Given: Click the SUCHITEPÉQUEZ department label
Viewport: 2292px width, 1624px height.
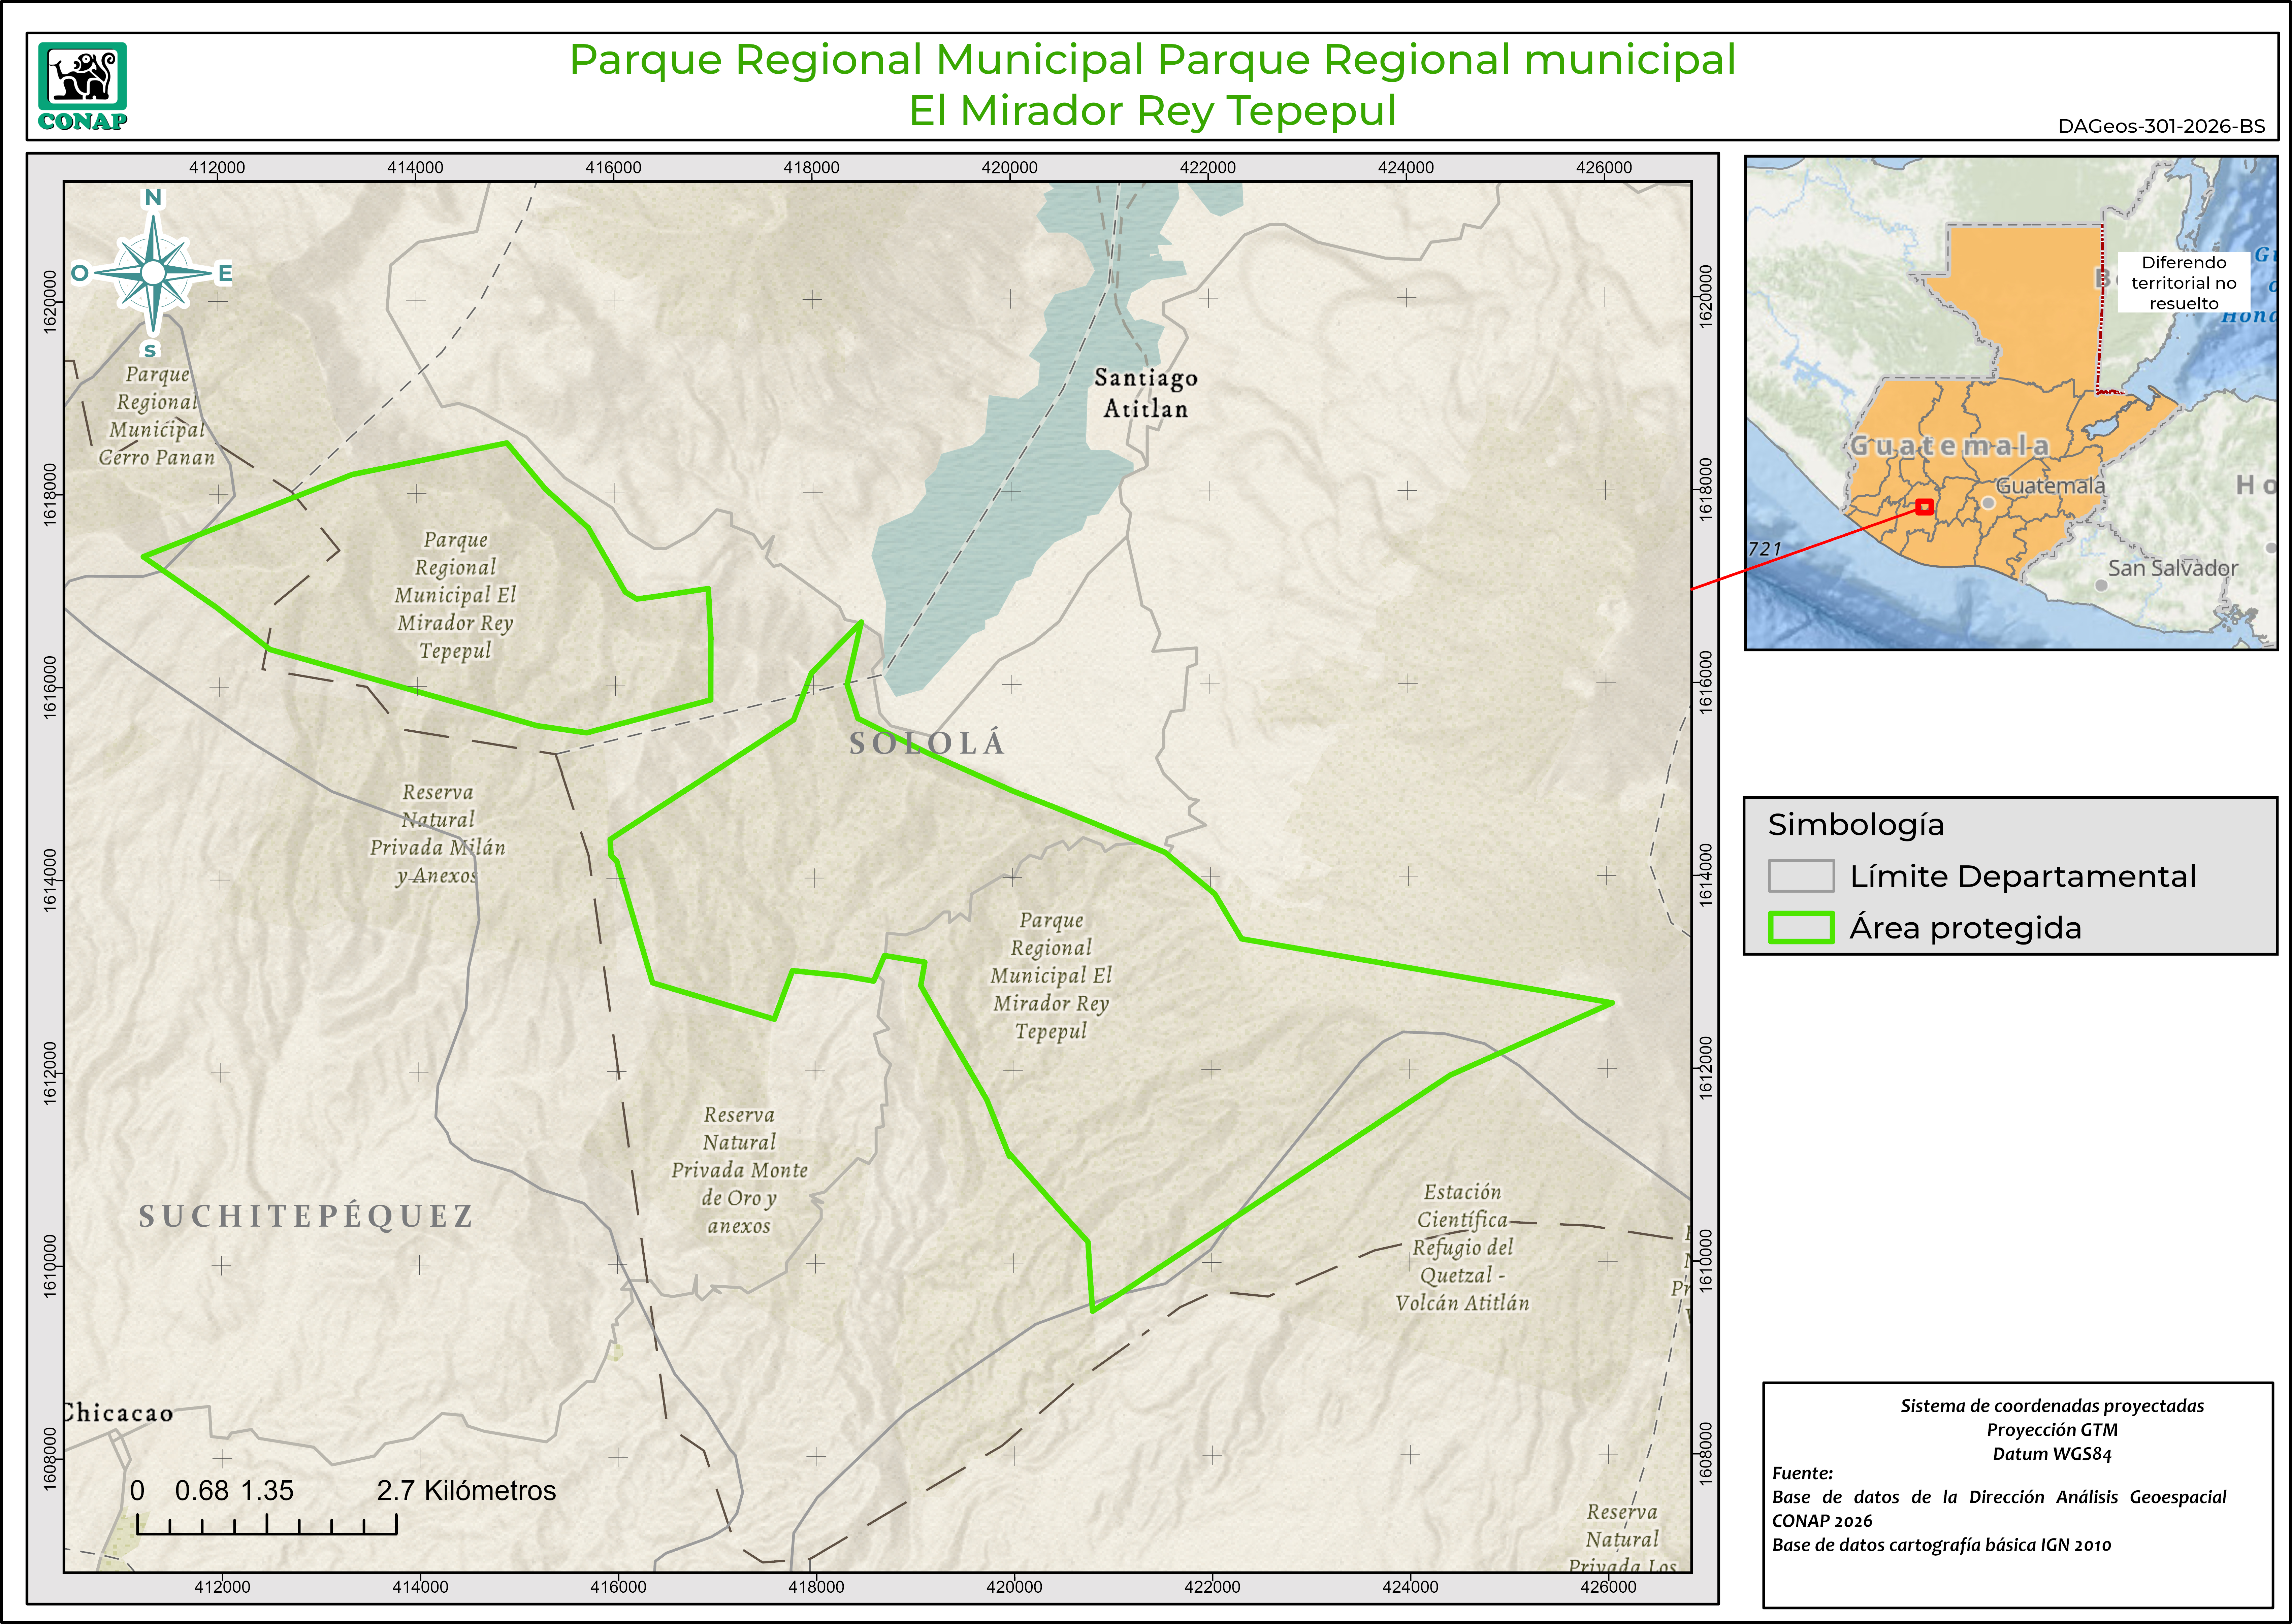Looking at the screenshot, I should coord(306,1216).
